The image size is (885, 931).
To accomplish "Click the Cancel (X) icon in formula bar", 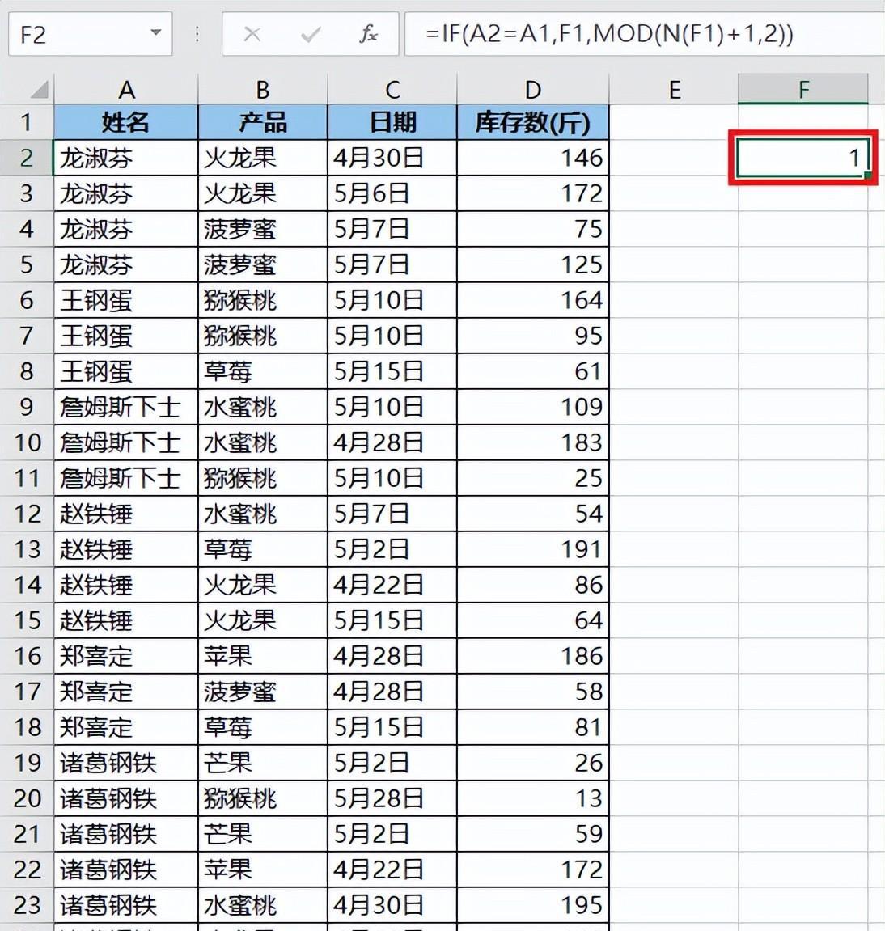I will coord(252,35).
